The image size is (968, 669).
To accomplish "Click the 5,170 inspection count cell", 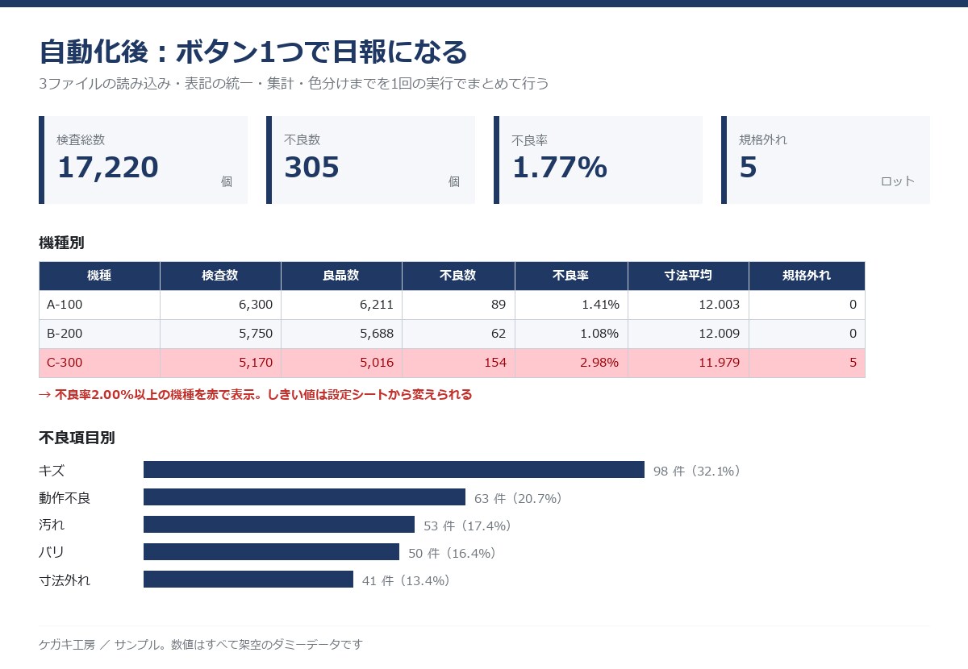I will (220, 363).
